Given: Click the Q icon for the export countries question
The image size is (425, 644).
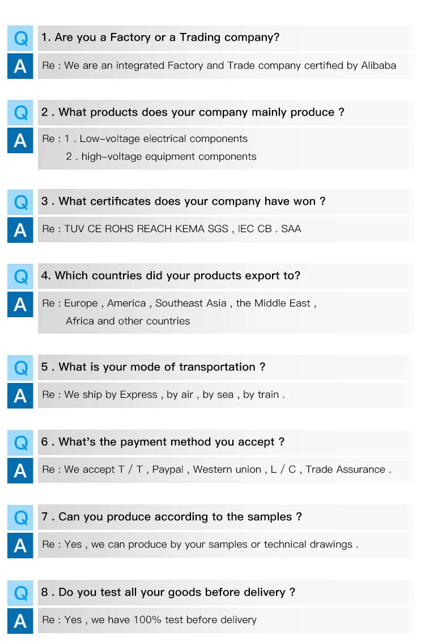Looking at the screenshot, I should click(20, 276).
